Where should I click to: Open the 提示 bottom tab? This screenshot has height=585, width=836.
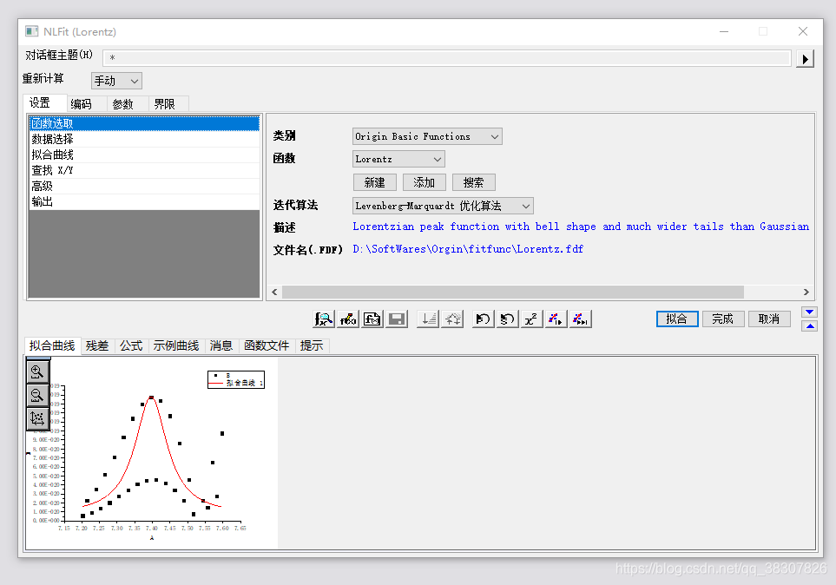coord(312,346)
